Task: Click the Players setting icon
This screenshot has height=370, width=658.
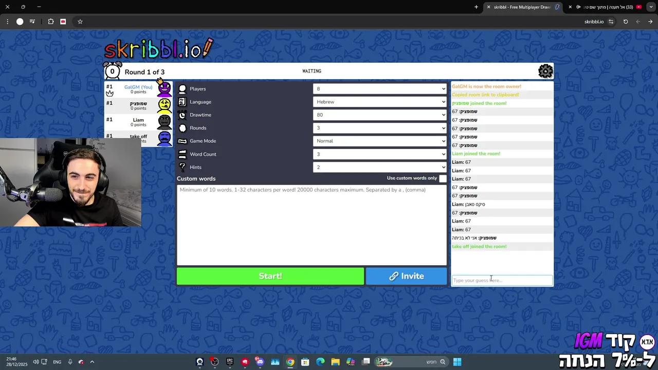Action: pyautogui.click(x=182, y=89)
